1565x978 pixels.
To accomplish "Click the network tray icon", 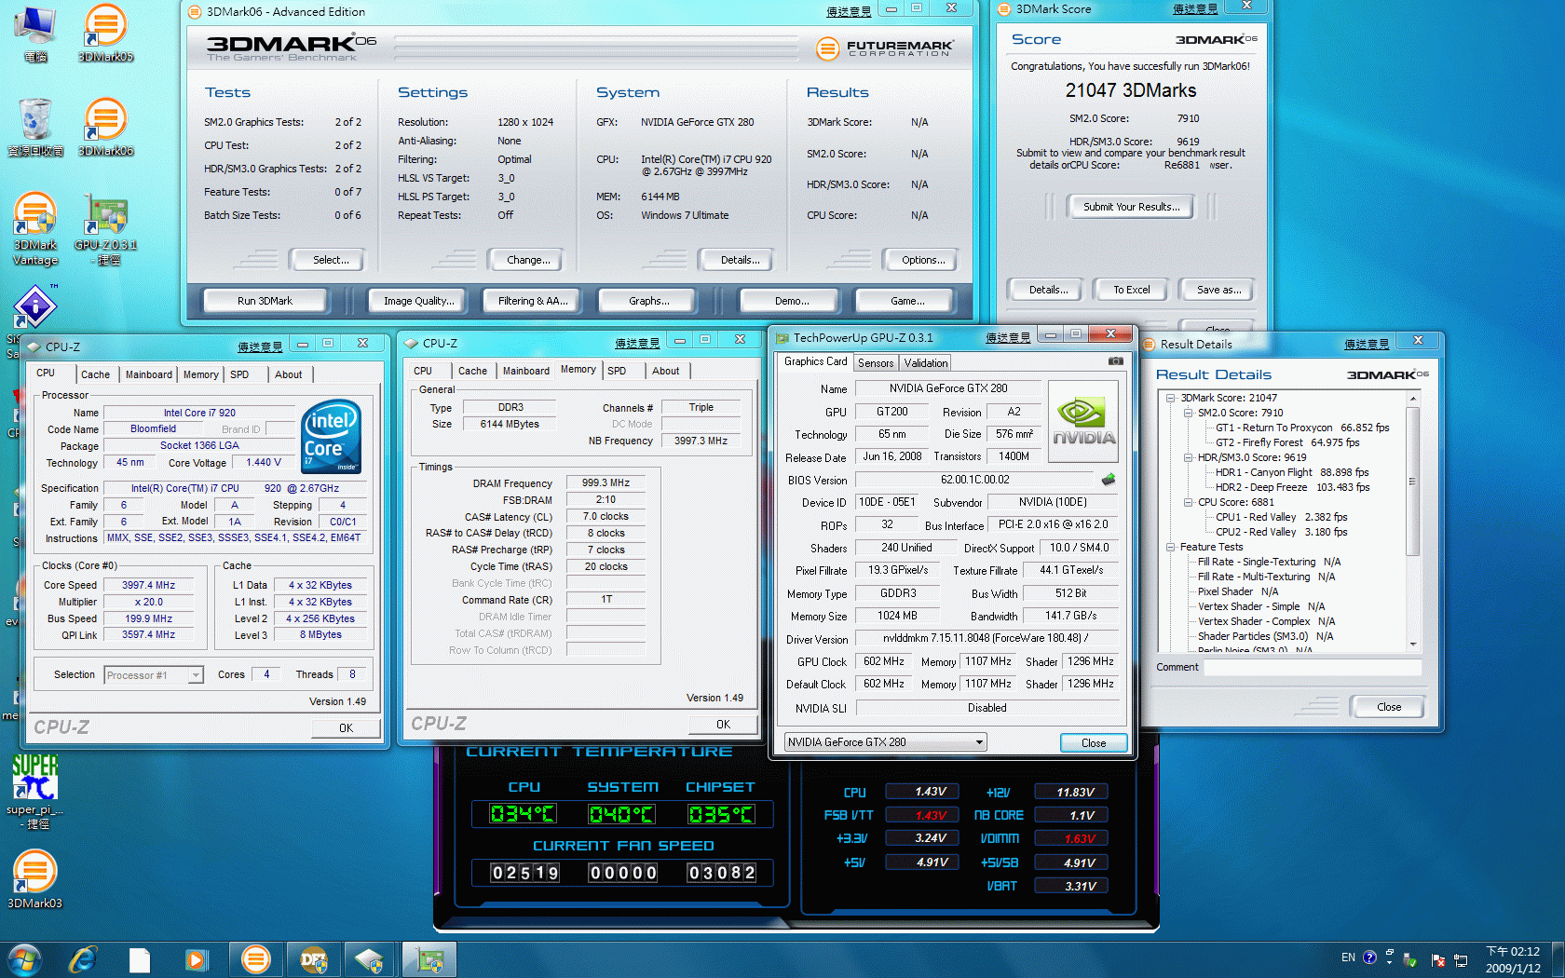I will [1461, 959].
